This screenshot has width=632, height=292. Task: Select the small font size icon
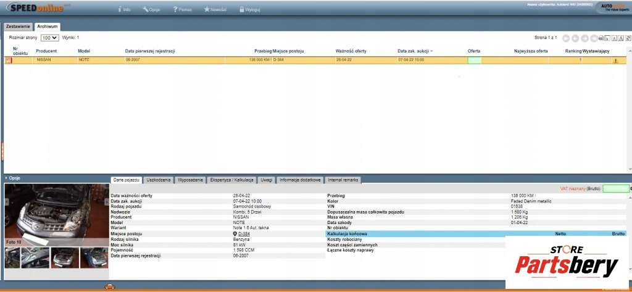607,38
